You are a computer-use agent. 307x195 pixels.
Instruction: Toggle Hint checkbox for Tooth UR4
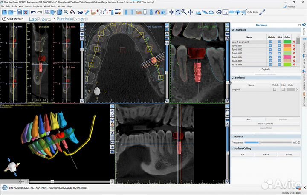tap(279, 57)
